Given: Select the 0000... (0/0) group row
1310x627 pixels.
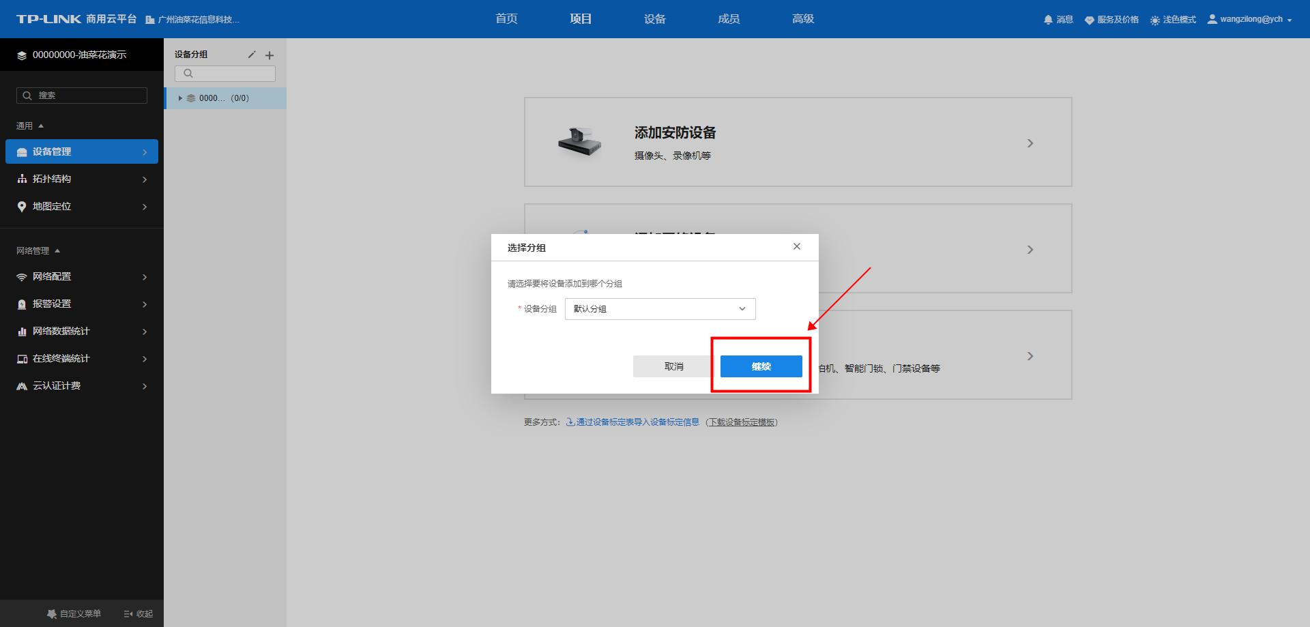Looking at the screenshot, I should click(x=225, y=98).
